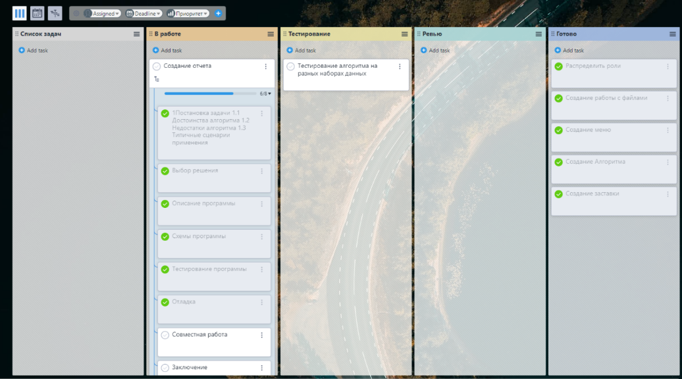Open the Тестирование column menu
This screenshot has height=379, width=682.
tap(404, 34)
